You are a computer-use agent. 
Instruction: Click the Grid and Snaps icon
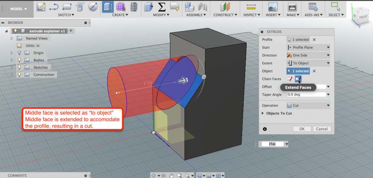tap(209, 176)
